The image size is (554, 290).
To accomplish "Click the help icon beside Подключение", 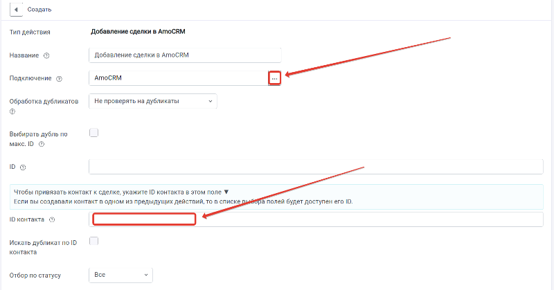I will (x=59, y=79).
